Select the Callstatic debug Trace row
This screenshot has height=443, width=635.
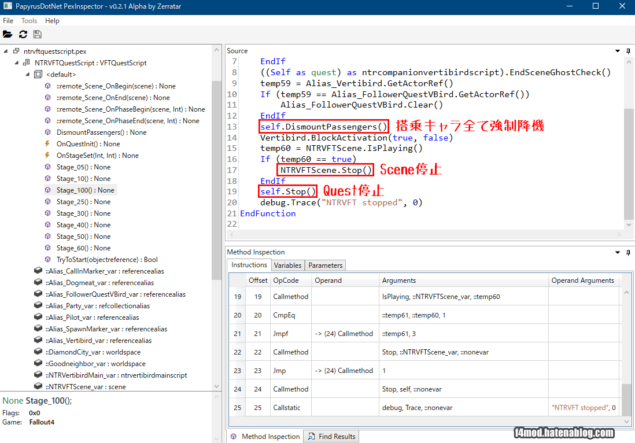coord(424,408)
